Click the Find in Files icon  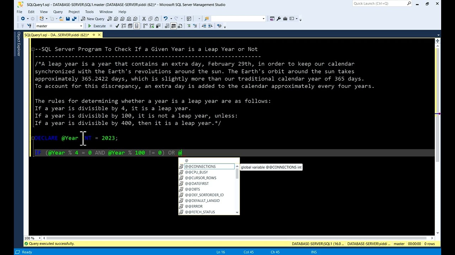coord(207,18)
